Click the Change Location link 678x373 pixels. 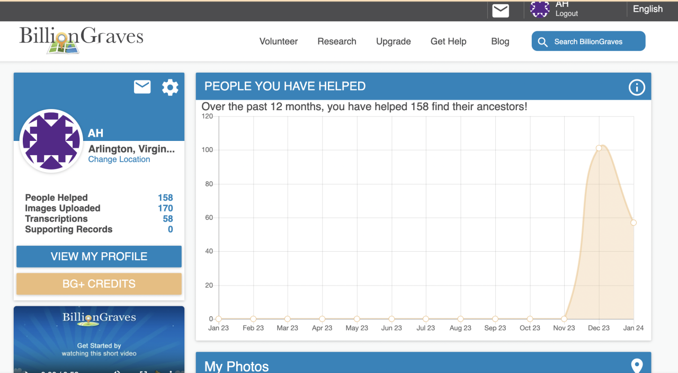(x=119, y=159)
